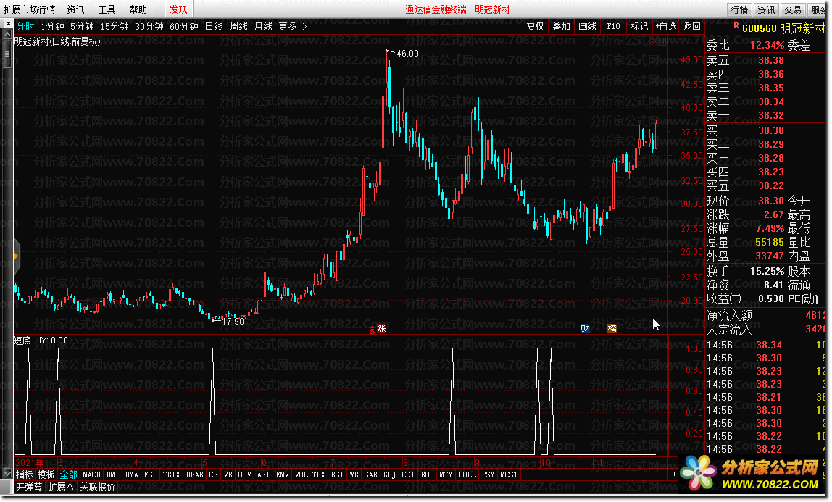Toggle the DMI indicator
Viewport: 832px width, 502px height.
click(x=112, y=474)
